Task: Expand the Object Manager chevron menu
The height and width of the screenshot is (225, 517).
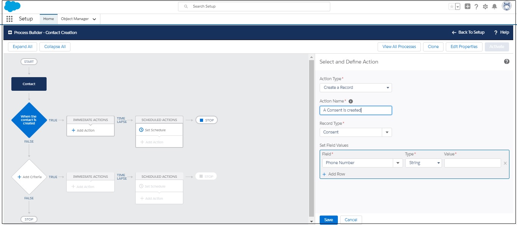Action: 94,19
